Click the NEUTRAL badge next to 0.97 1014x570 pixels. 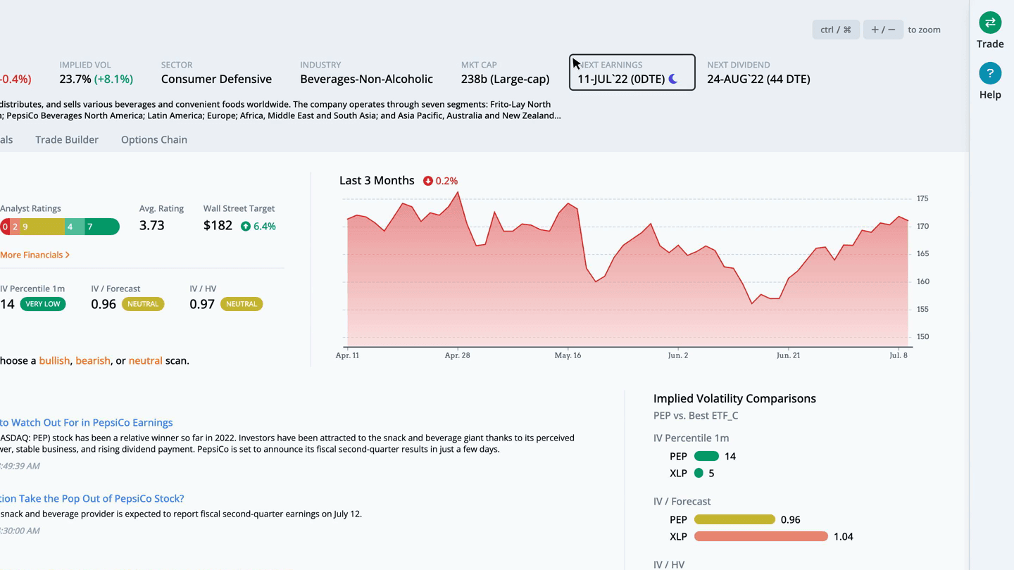pos(242,304)
